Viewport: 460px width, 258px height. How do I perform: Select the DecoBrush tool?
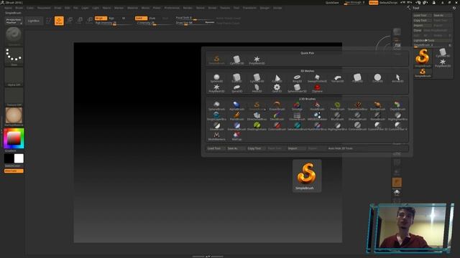click(277, 116)
